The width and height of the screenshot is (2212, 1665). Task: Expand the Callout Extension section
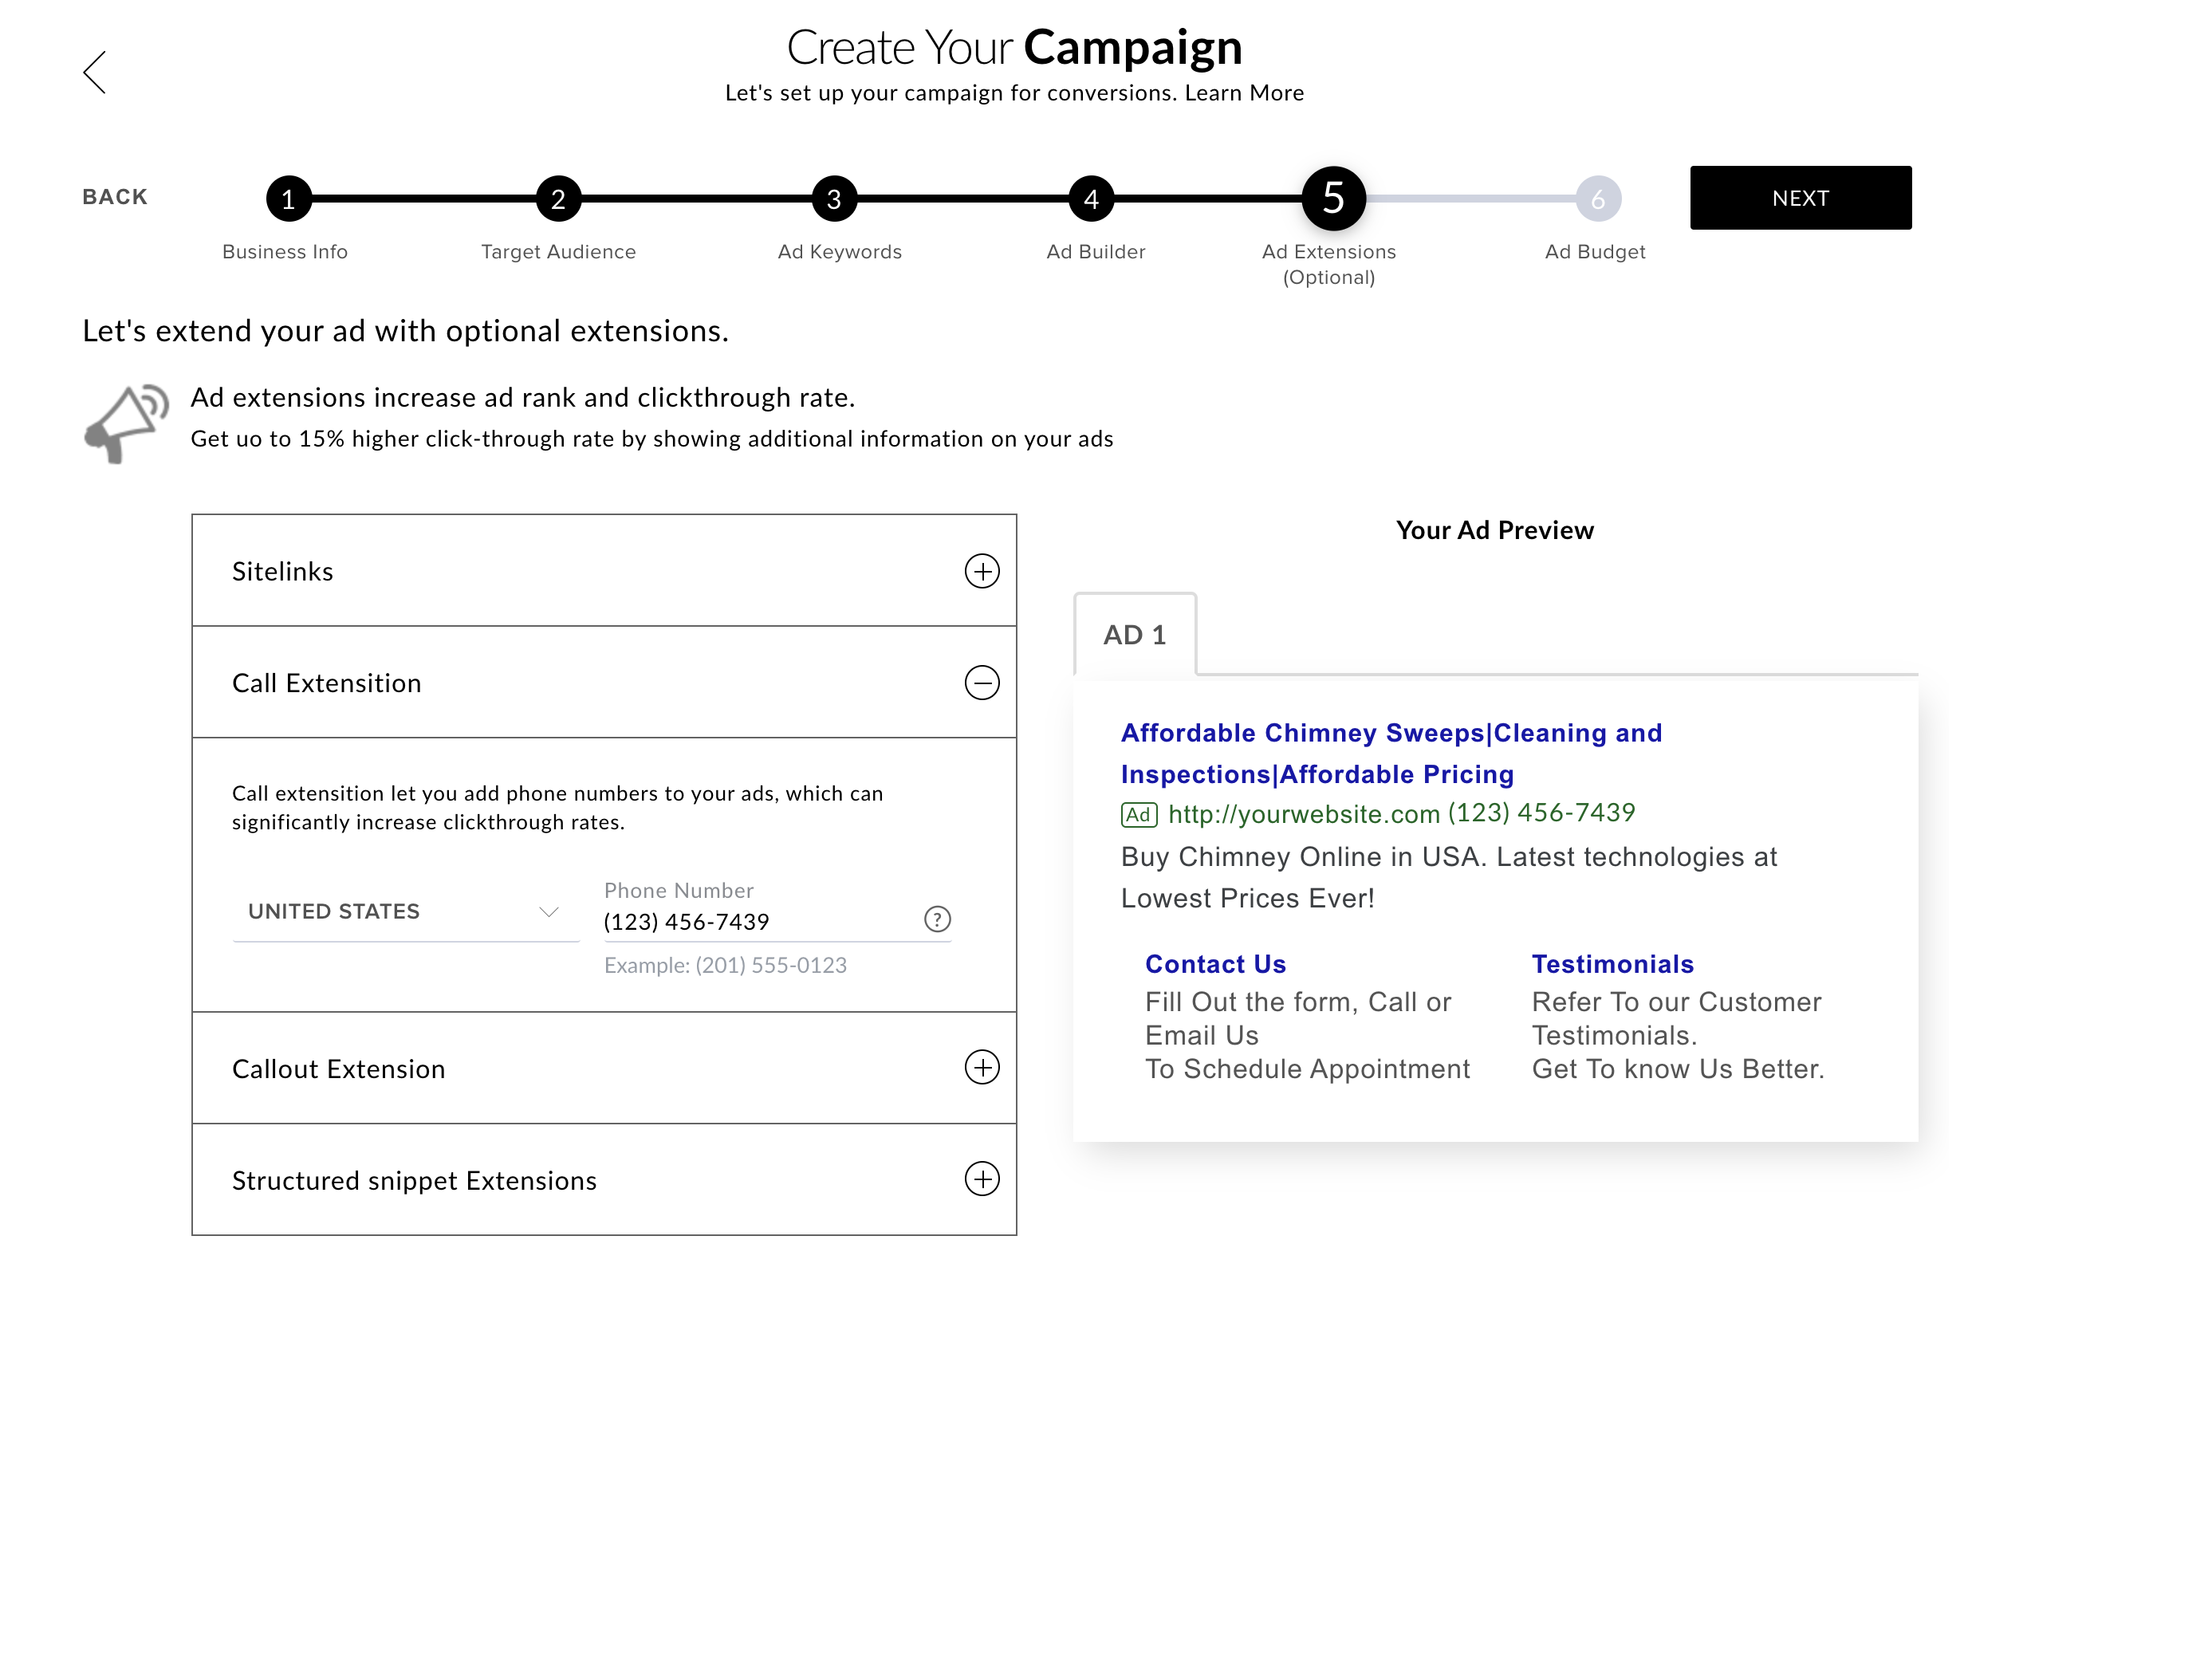pyautogui.click(x=981, y=1067)
